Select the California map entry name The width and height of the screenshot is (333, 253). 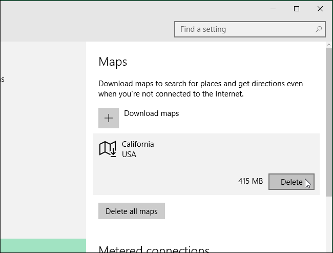[x=138, y=144]
